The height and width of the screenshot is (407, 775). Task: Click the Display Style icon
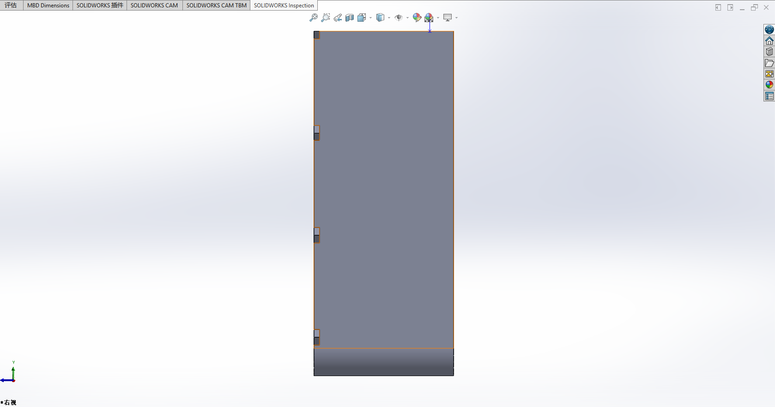(x=380, y=18)
